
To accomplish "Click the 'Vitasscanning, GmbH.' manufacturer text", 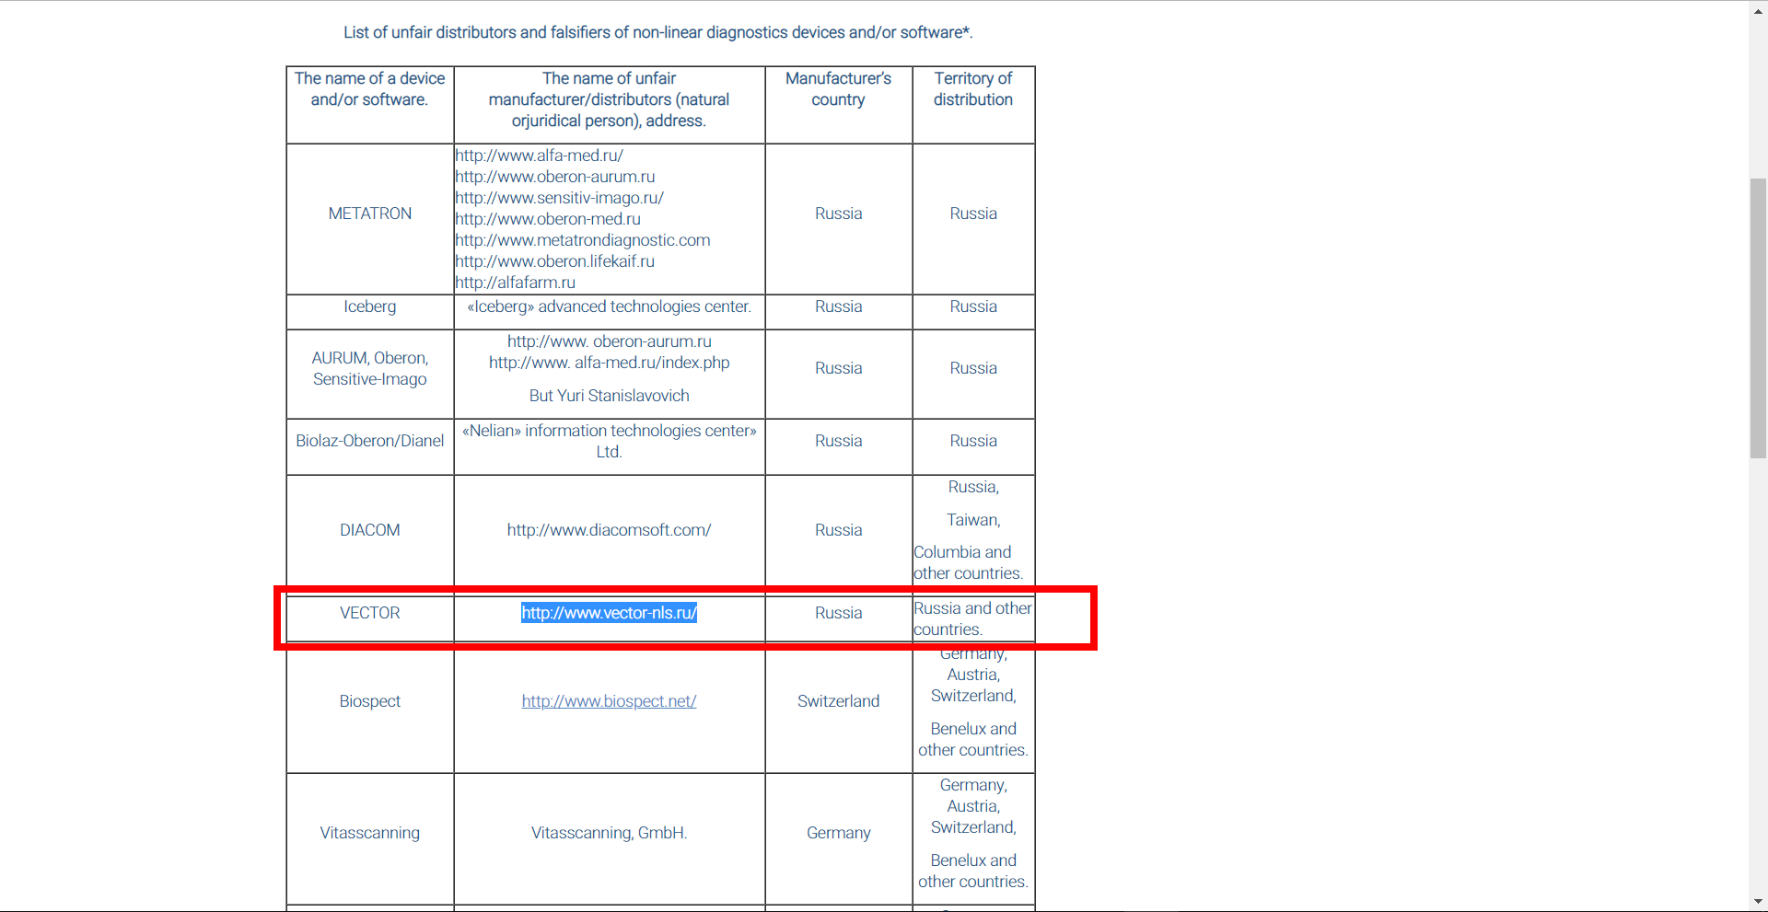I will [609, 833].
